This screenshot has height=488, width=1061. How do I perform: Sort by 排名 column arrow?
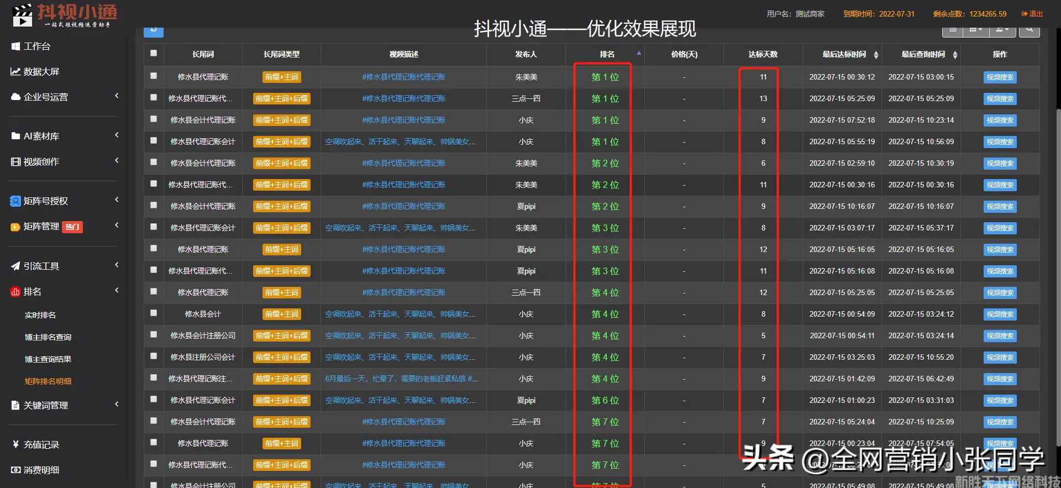tap(639, 54)
